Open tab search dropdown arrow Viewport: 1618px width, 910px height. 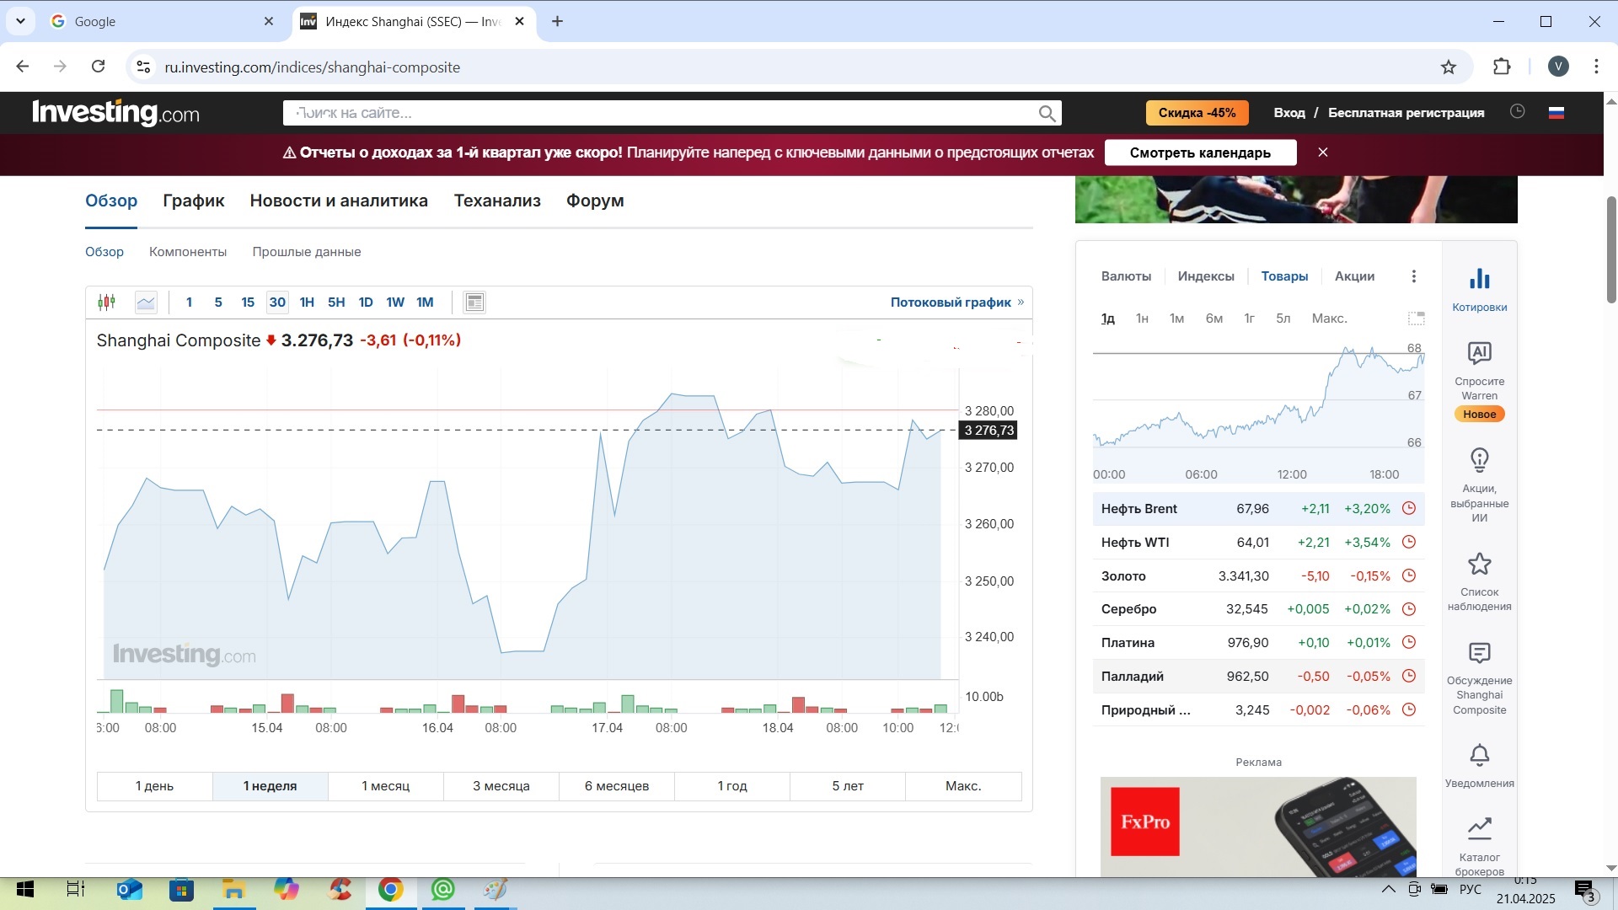20,21
